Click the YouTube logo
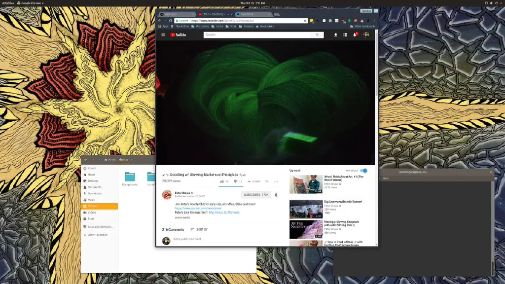This screenshot has width=505, height=284. pyautogui.click(x=178, y=35)
